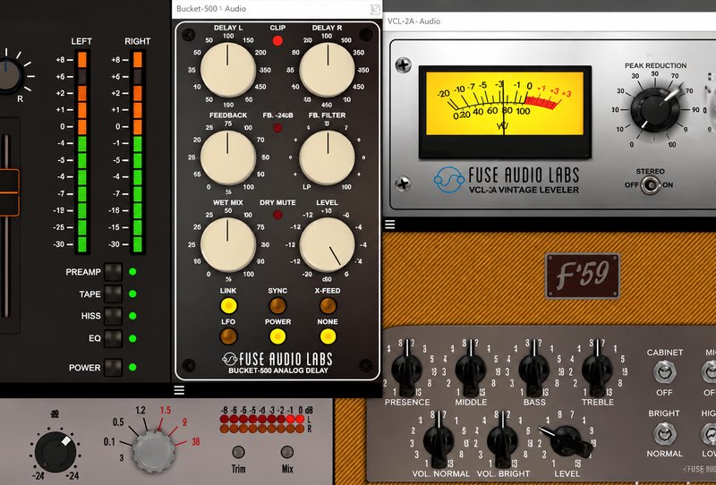This screenshot has width=716, height=485.
Task: Toggle the LINK button on Bucket-500
Action: [228, 305]
